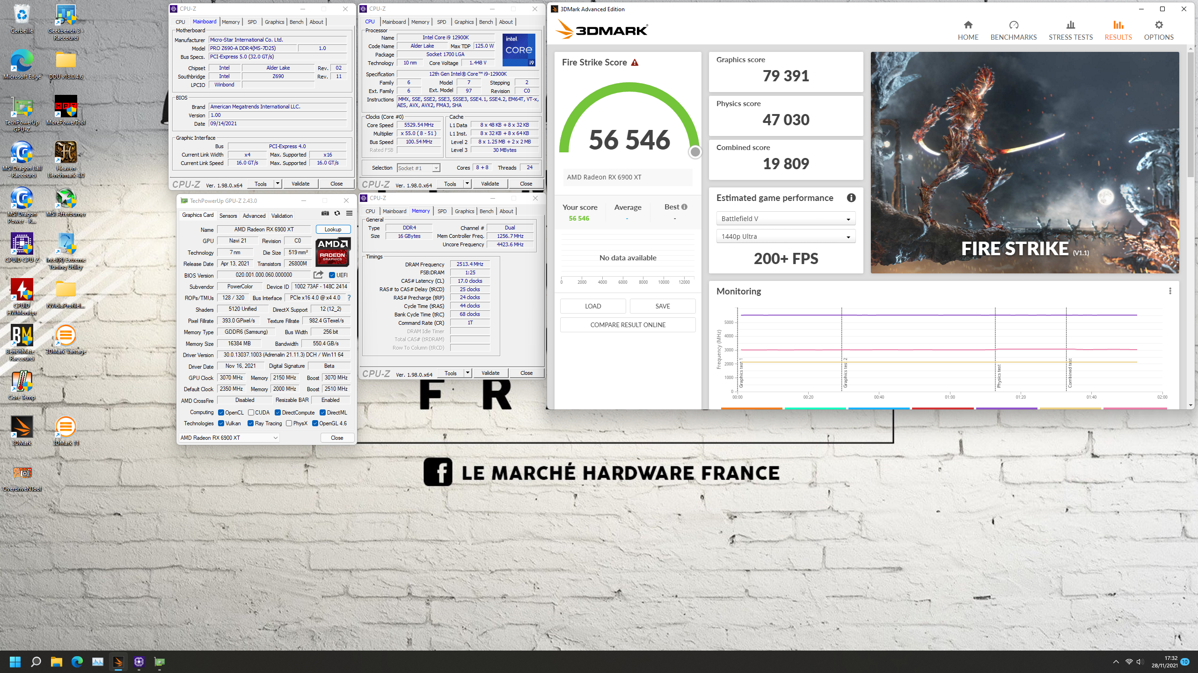Click the Fire Strike artwork thumbnail
This screenshot has height=673, width=1198.
pyautogui.click(x=1025, y=163)
